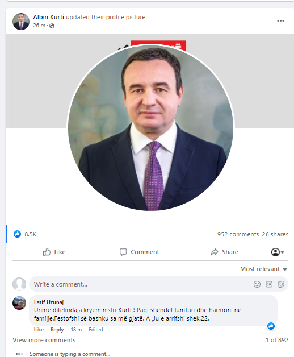Open the 26 shares link
This screenshot has height=357, width=294.
click(x=275, y=234)
